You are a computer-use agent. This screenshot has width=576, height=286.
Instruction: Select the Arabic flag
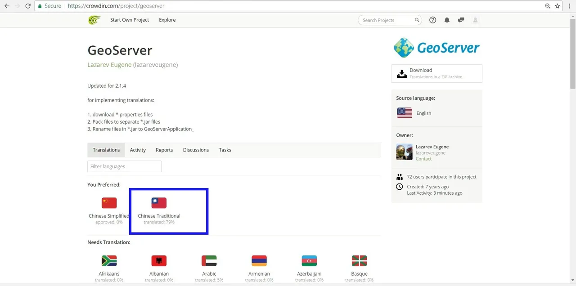[209, 261]
